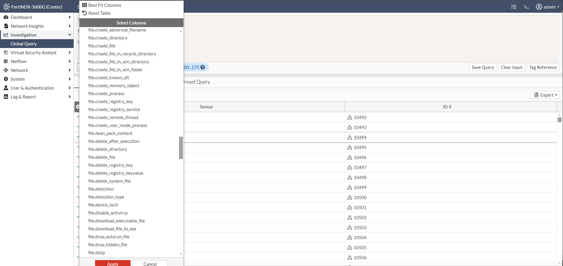Expand the Log & Report chevron
The width and height of the screenshot is (563, 266).
pos(70,97)
